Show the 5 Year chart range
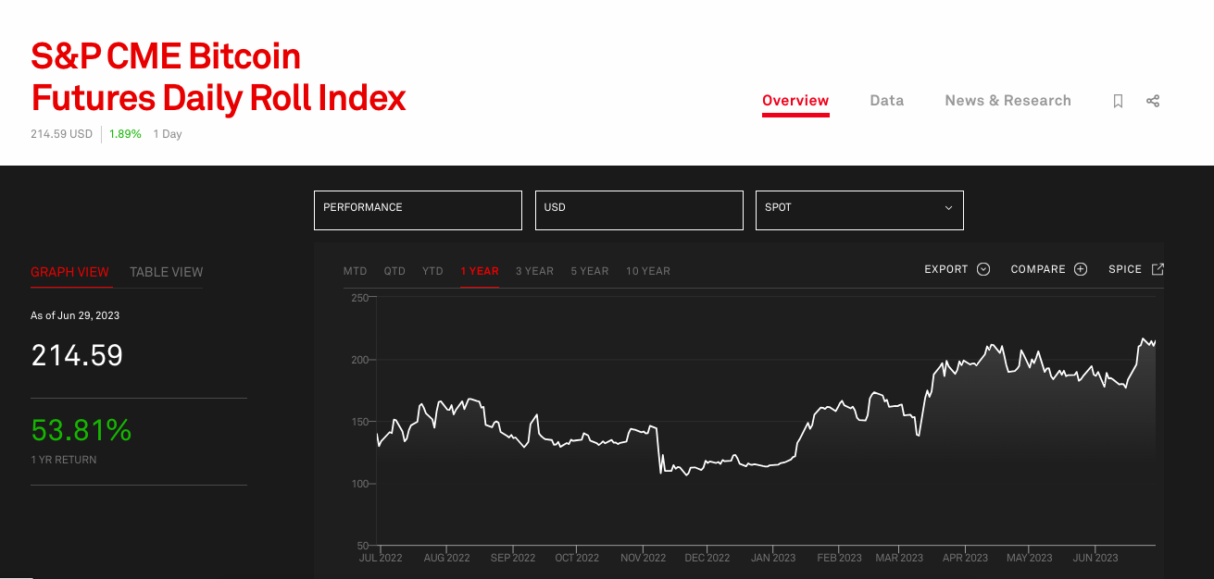The height and width of the screenshot is (579, 1214). (x=589, y=271)
